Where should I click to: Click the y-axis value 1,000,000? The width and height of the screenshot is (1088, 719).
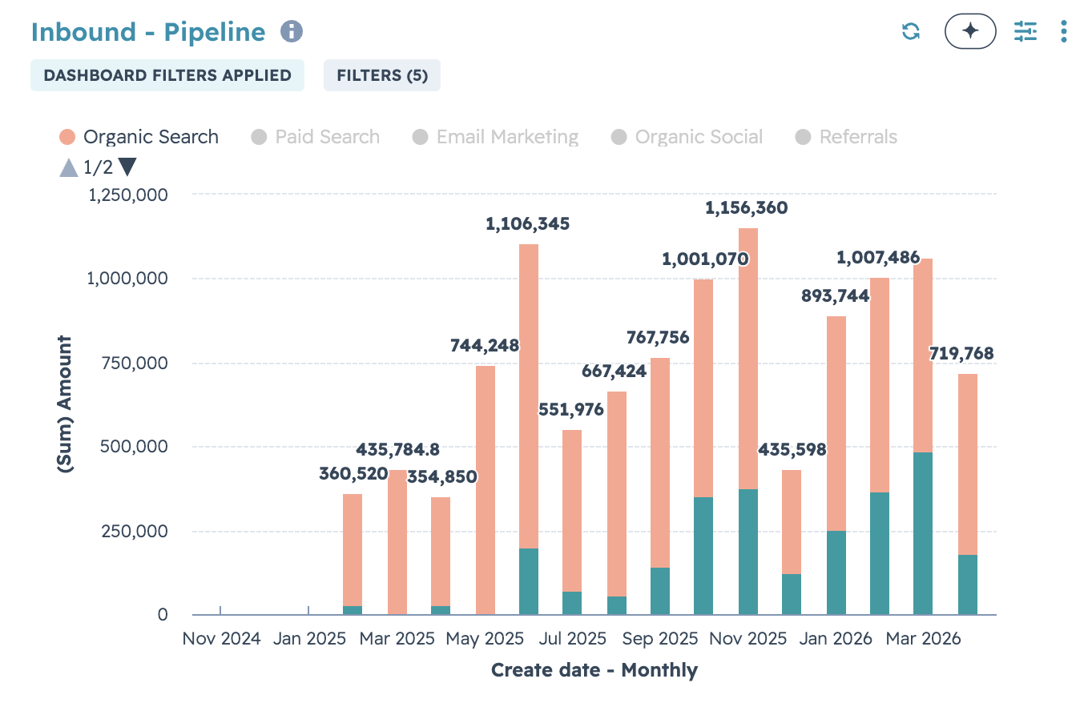point(128,279)
